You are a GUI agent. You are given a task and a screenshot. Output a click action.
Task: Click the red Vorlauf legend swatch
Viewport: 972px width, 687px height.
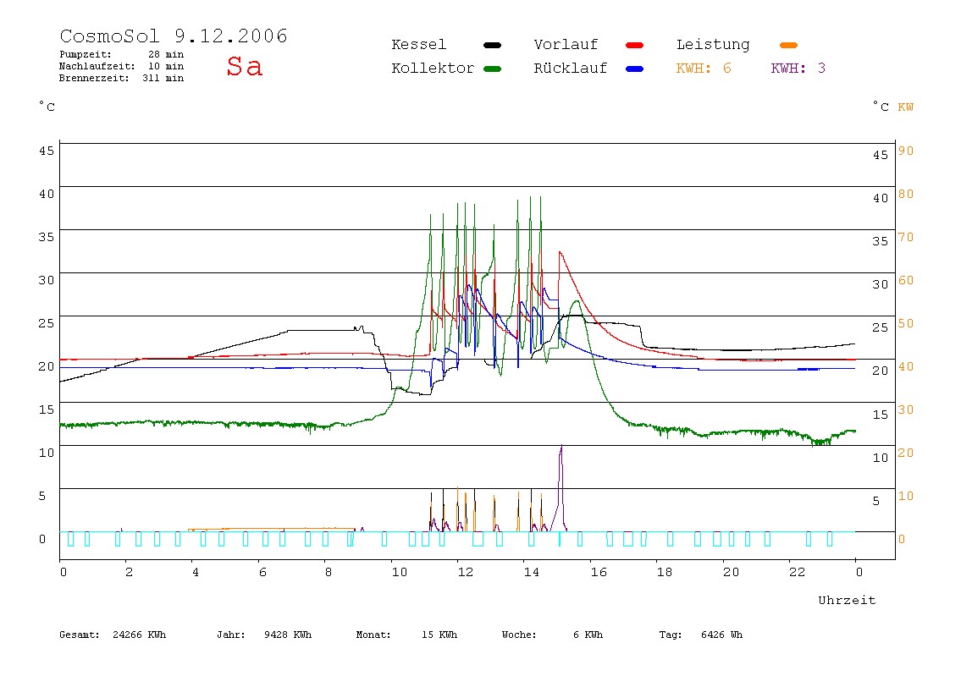[635, 45]
